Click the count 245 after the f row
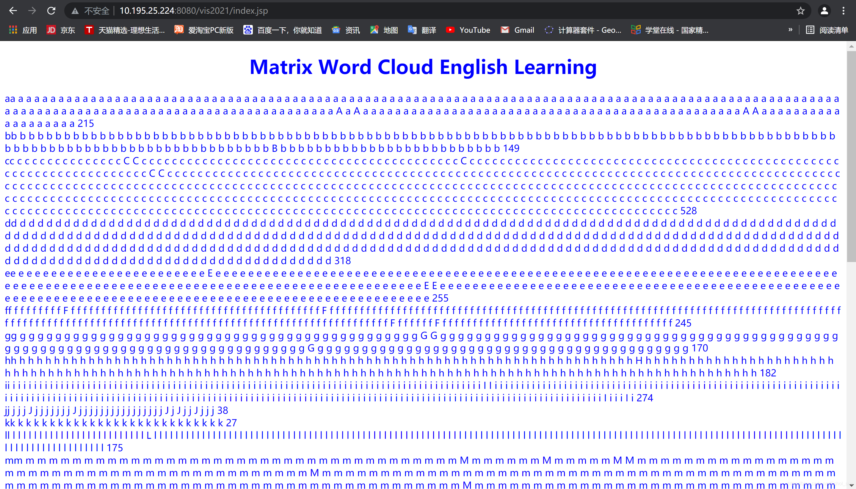The image size is (856, 489). point(683,323)
